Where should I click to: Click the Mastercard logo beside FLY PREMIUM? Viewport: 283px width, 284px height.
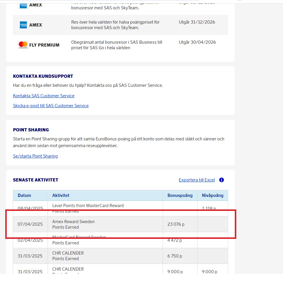coord(23,45)
